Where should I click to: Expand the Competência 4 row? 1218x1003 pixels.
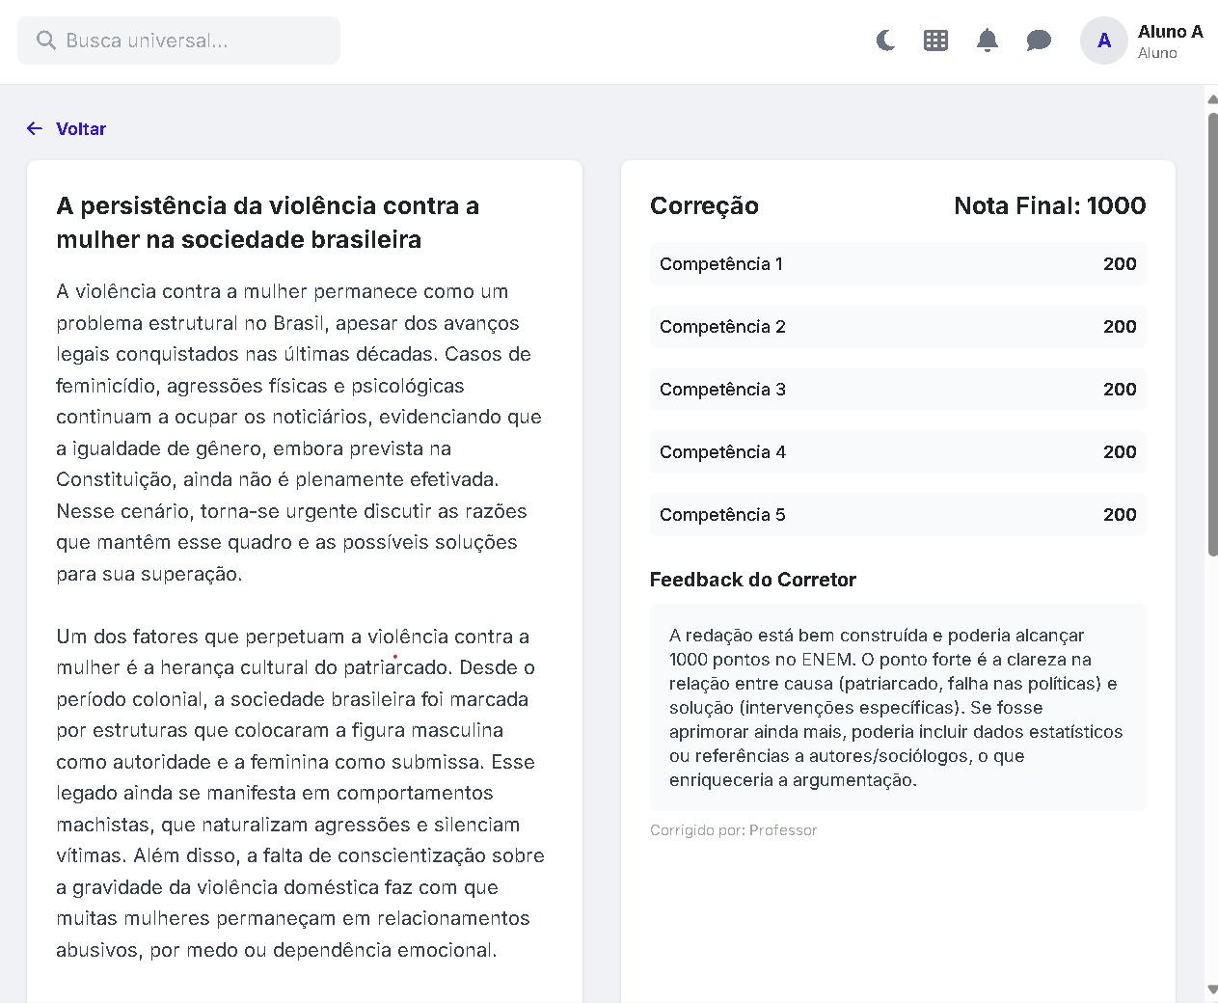[x=897, y=451]
